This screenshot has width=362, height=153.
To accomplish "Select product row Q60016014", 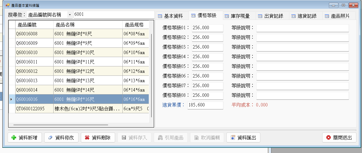I will [x=78, y=90].
